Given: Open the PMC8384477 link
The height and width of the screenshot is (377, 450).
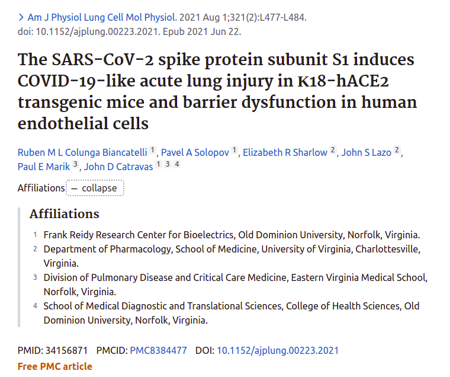Looking at the screenshot, I should pos(159,350).
